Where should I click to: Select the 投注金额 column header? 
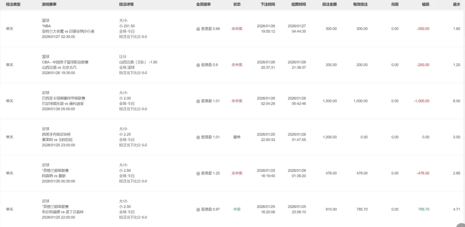tap(329, 4)
